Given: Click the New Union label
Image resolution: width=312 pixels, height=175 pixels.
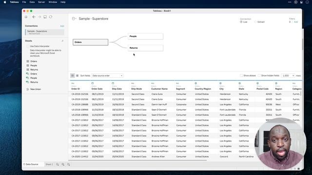Looking at the screenshot, I should pyautogui.click(x=36, y=89).
